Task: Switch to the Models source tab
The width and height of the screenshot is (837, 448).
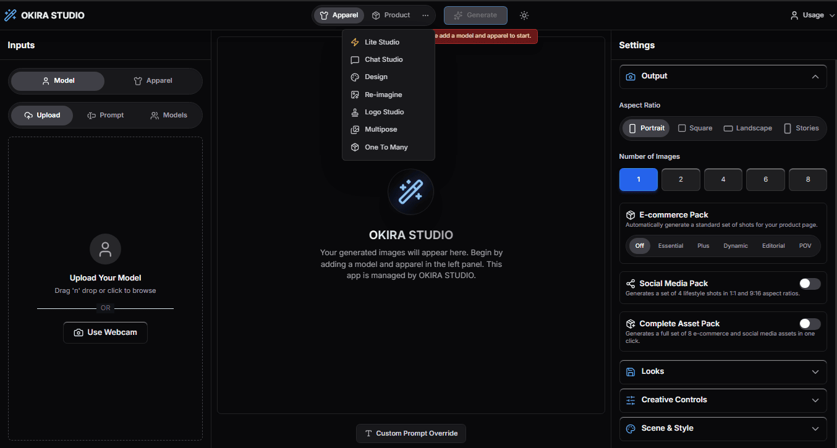Action: pyautogui.click(x=169, y=116)
